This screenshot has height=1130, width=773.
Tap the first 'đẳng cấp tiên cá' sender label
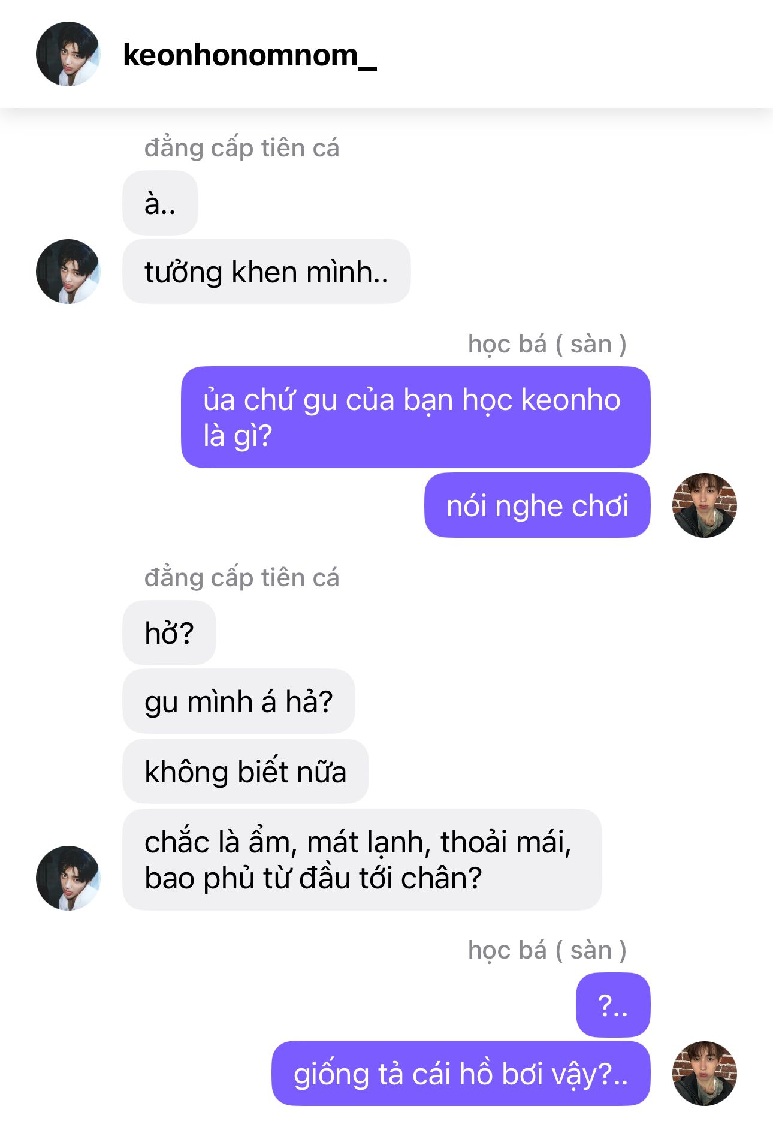(x=241, y=148)
